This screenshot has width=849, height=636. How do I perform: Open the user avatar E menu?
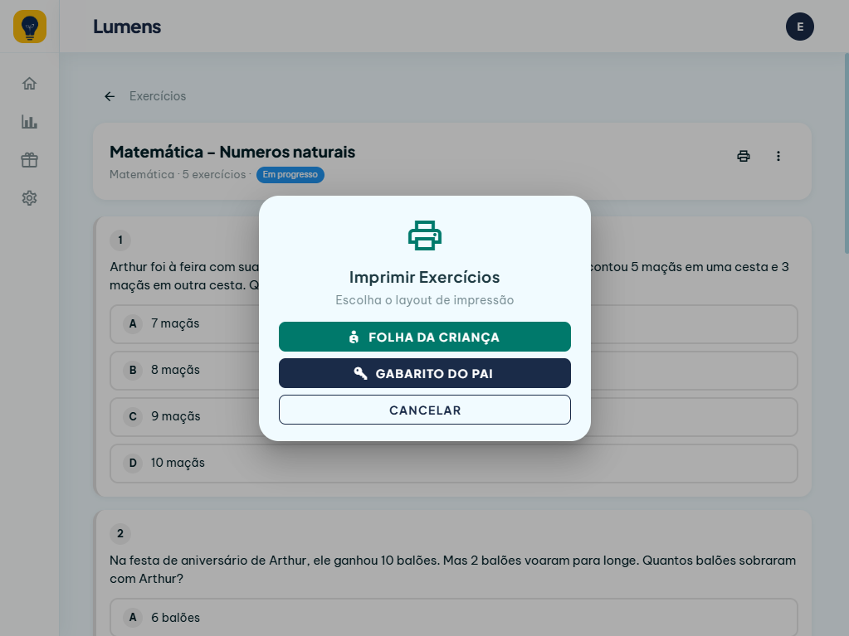pyautogui.click(x=800, y=27)
